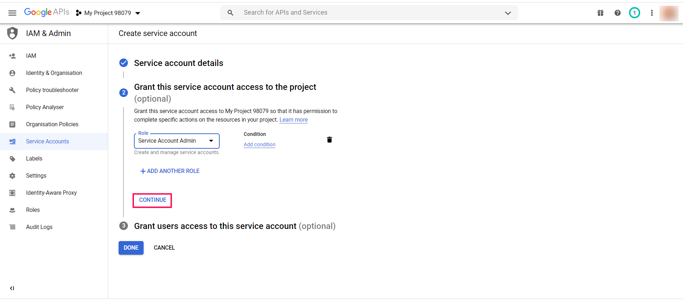Expand the search bar dropdown arrow
683x301 pixels.
point(508,13)
